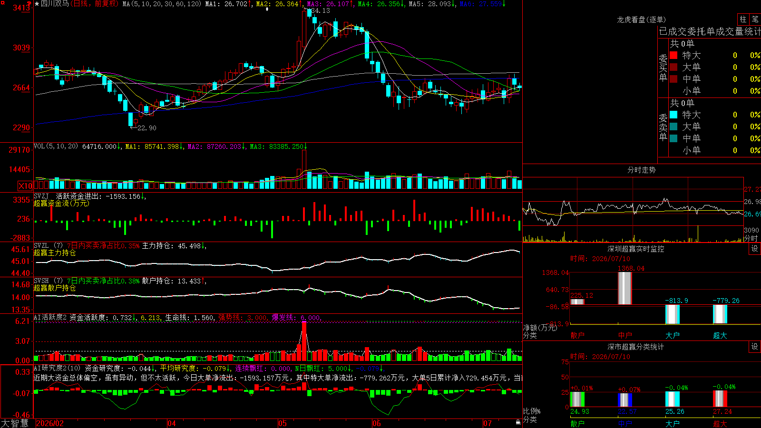The image size is (761, 428).
Task: Click the 小单 row under 委卖单
Action: tap(714, 150)
